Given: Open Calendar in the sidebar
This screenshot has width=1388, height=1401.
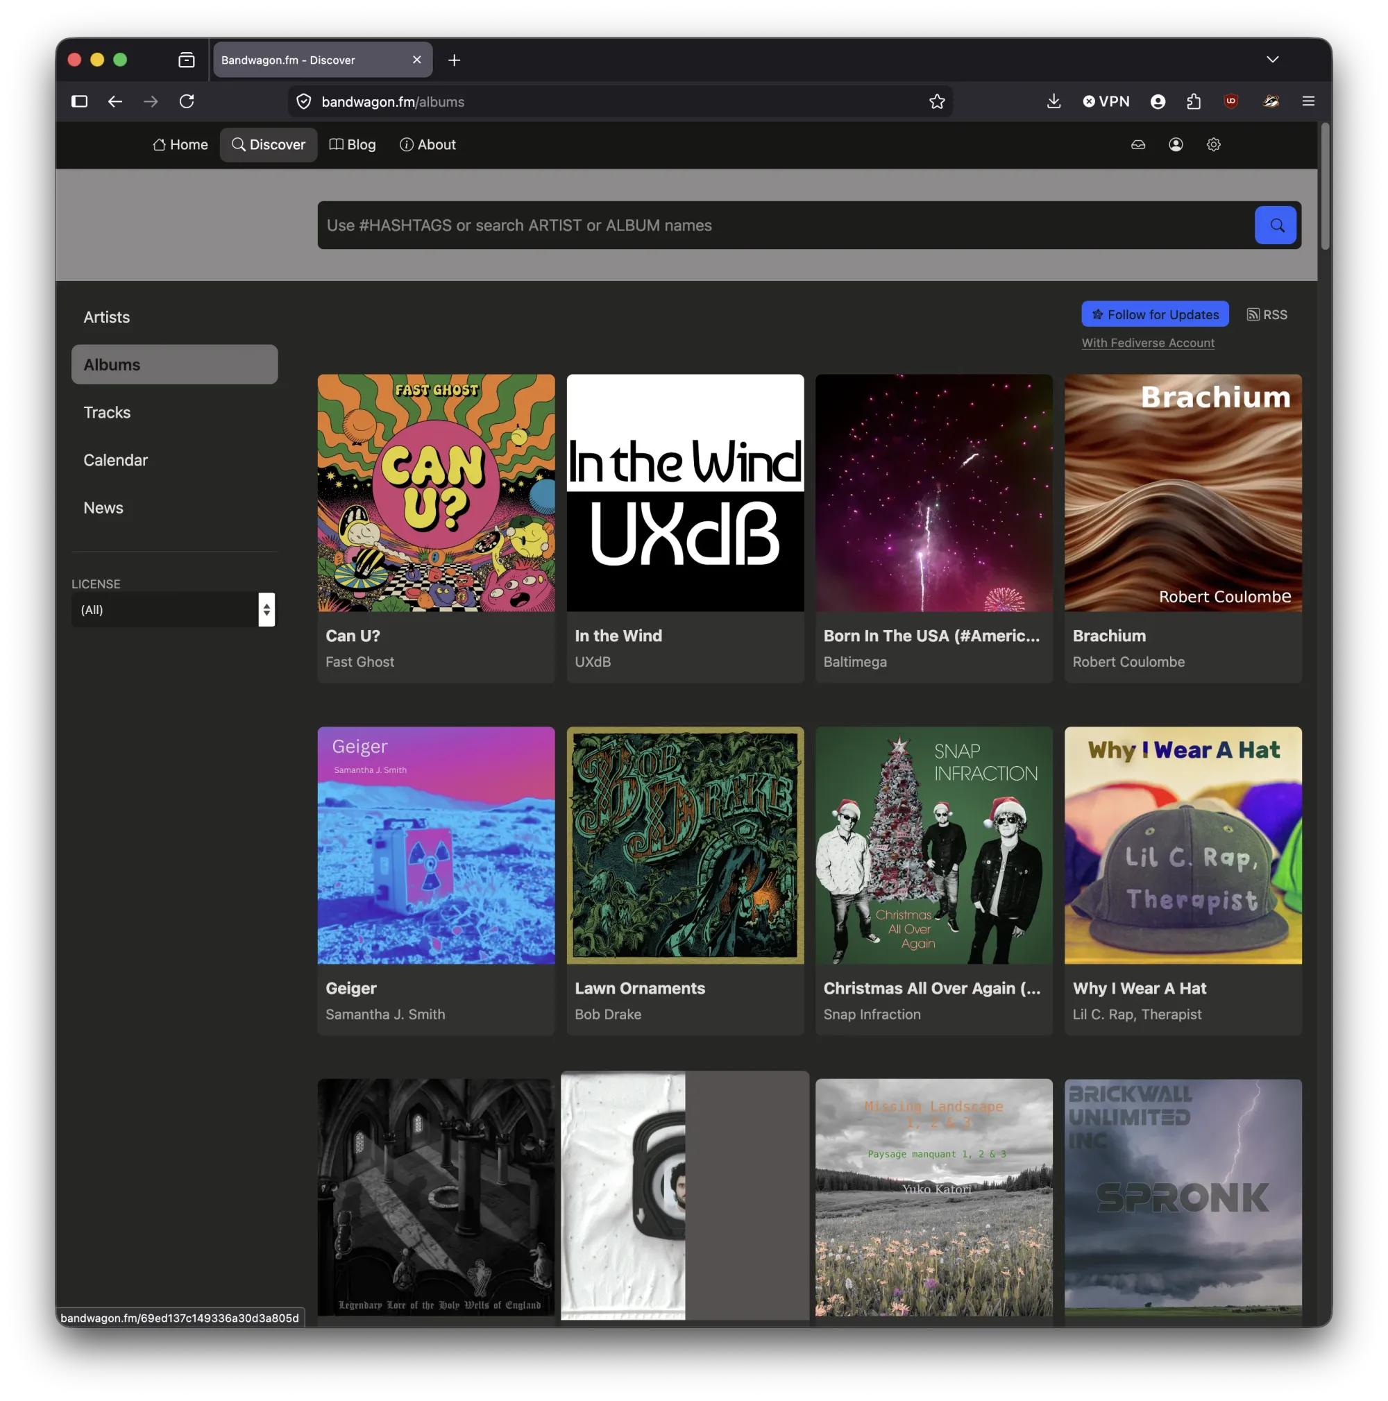Looking at the screenshot, I should (x=175, y=461).
